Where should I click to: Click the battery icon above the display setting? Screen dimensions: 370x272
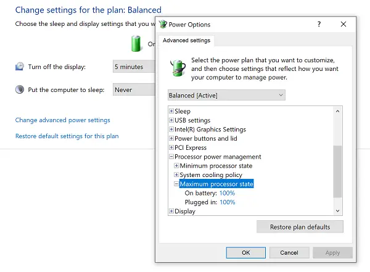pyautogui.click(x=136, y=44)
